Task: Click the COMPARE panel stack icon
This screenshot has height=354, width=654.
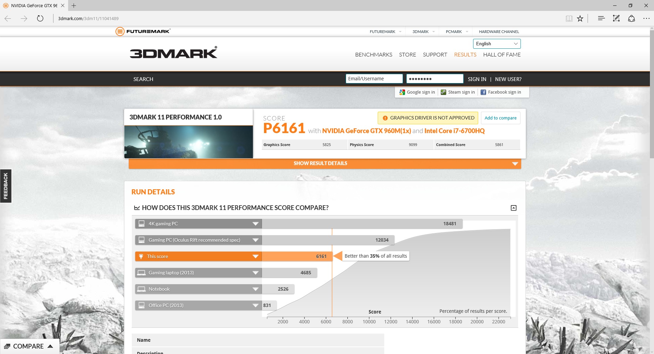Action: (x=7, y=346)
